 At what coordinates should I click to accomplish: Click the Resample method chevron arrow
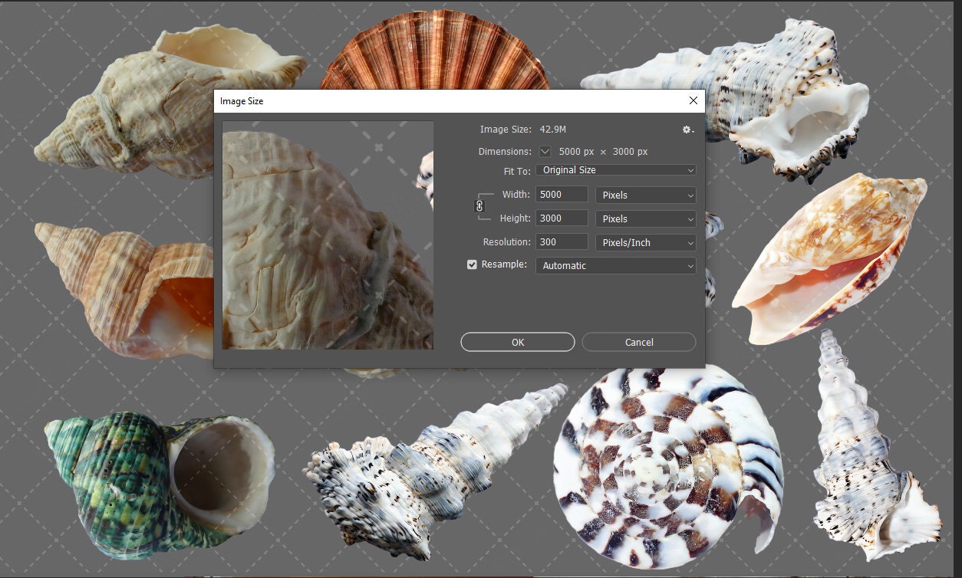tap(689, 265)
